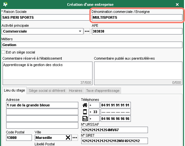Click the fax number 04 96 96 96 96 96

click(116, 119)
